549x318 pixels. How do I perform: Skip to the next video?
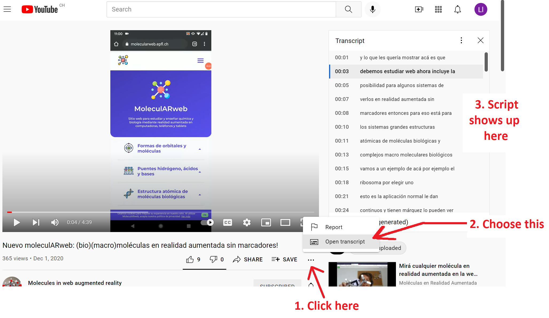36,222
